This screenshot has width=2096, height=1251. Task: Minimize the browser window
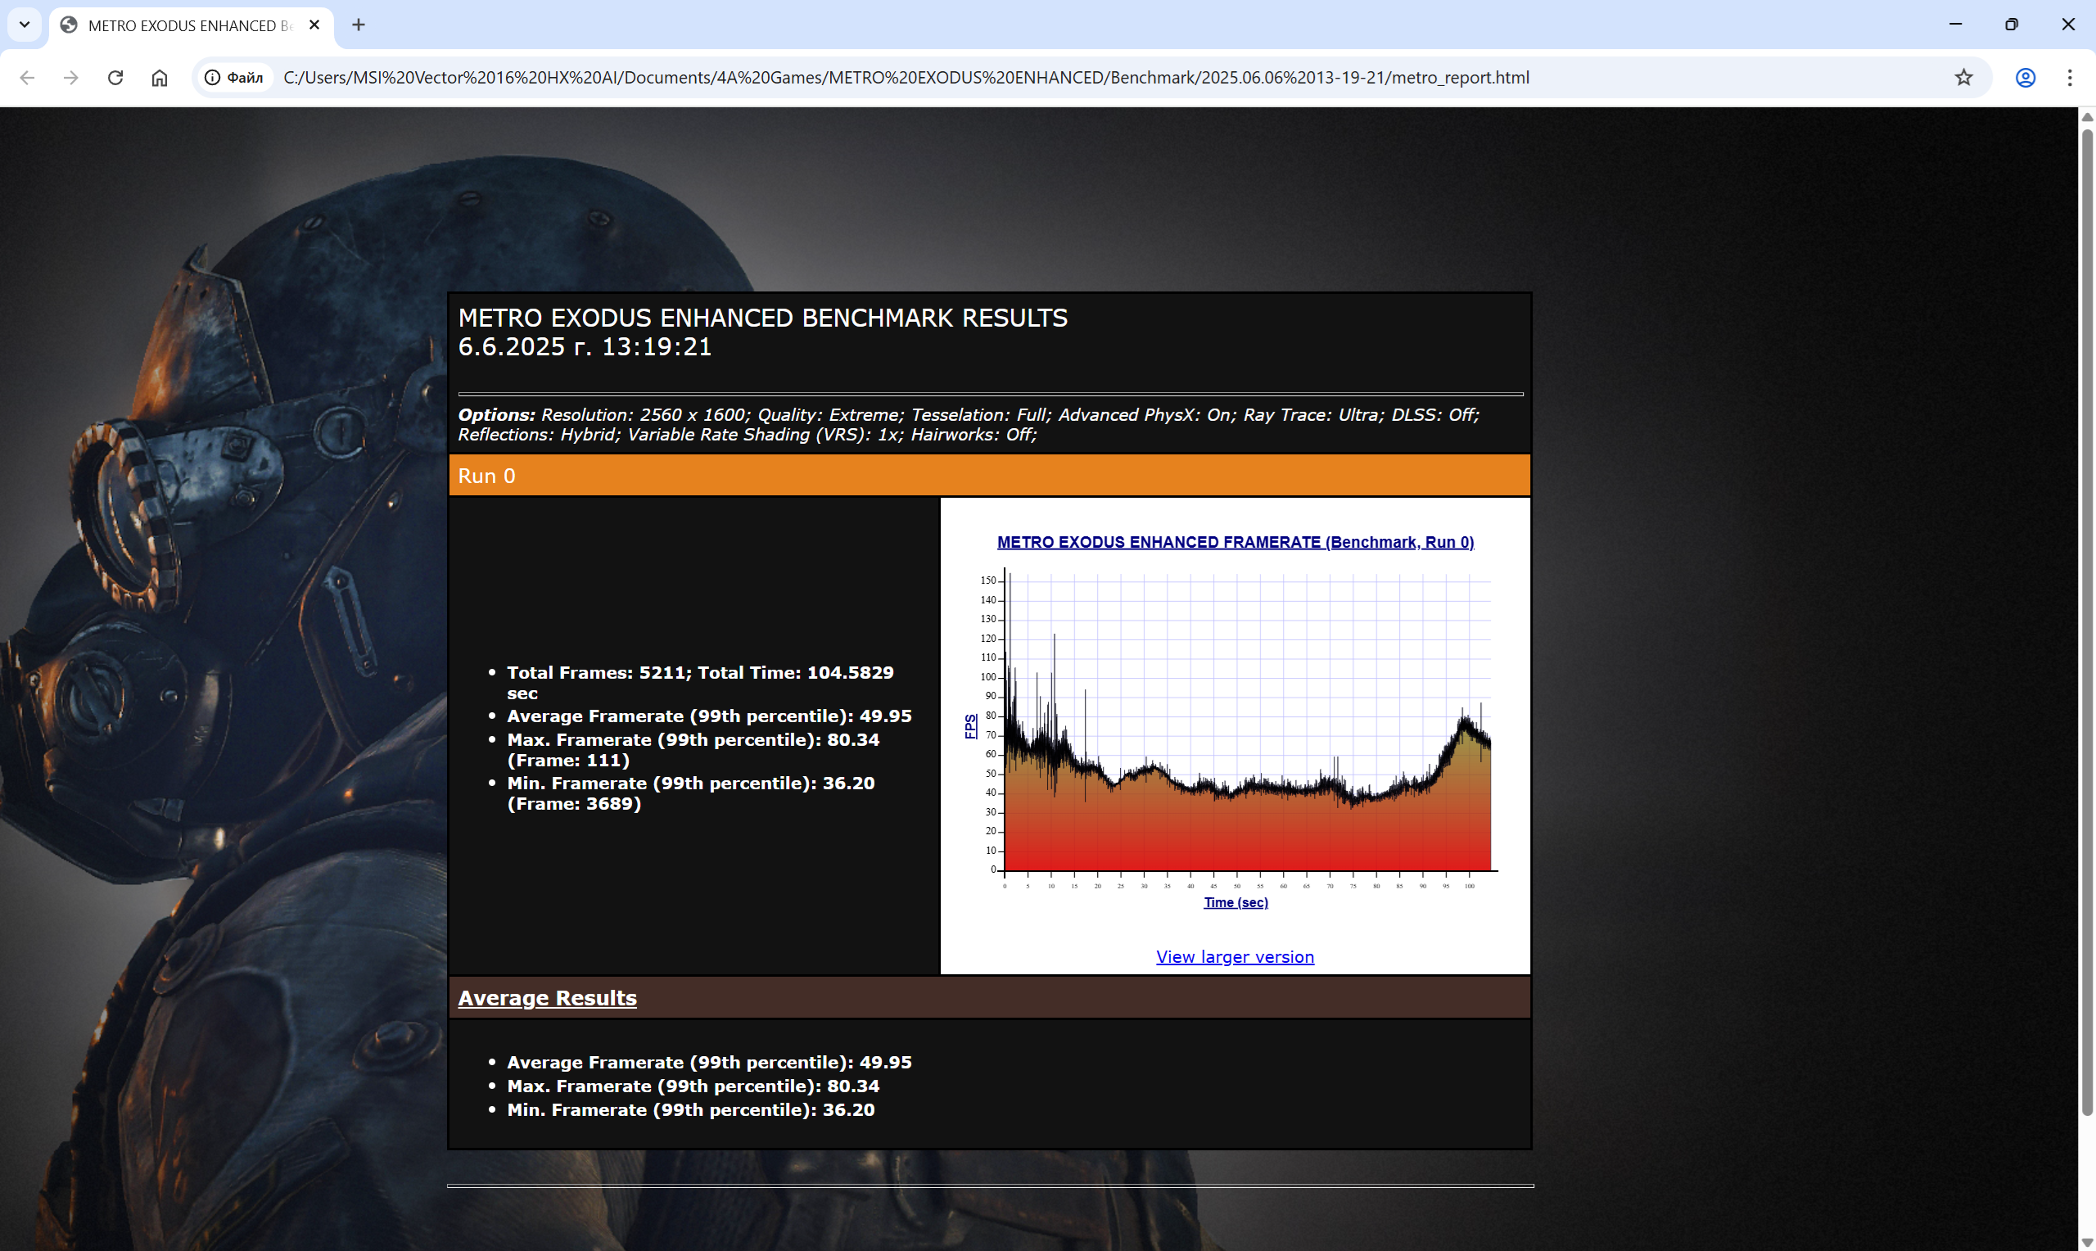tap(1955, 25)
